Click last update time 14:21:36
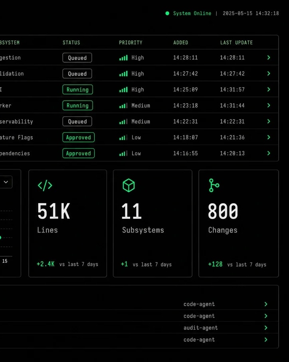Viewport: 289px width, 362px height. click(232, 137)
